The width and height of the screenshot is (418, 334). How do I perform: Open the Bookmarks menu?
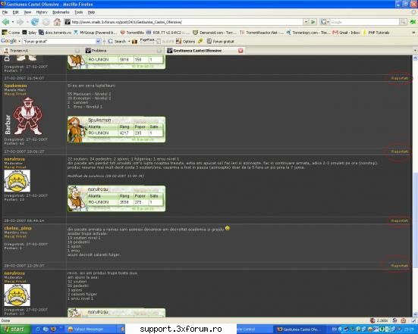(x=61, y=12)
